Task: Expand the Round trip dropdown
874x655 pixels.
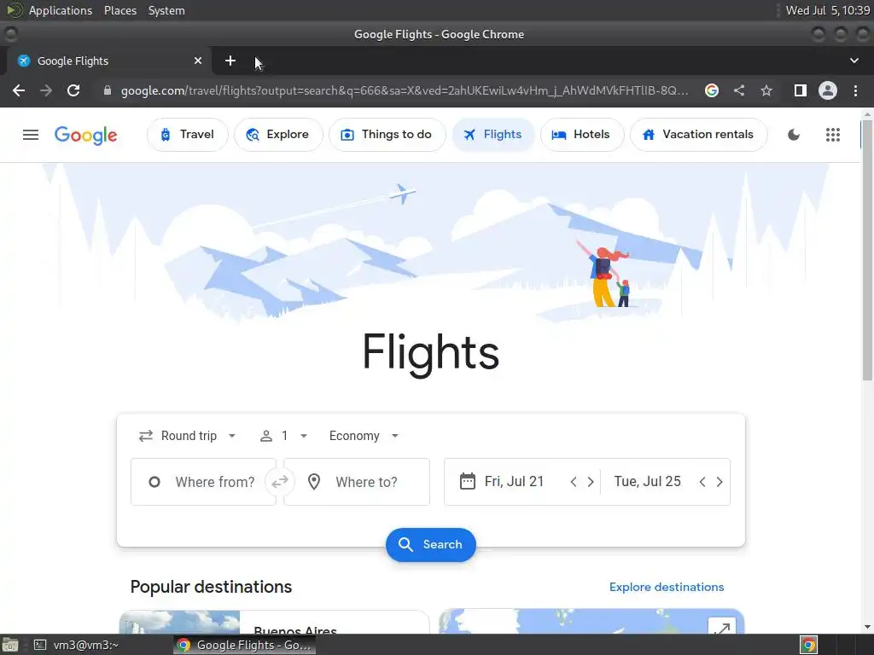Action: click(x=187, y=436)
